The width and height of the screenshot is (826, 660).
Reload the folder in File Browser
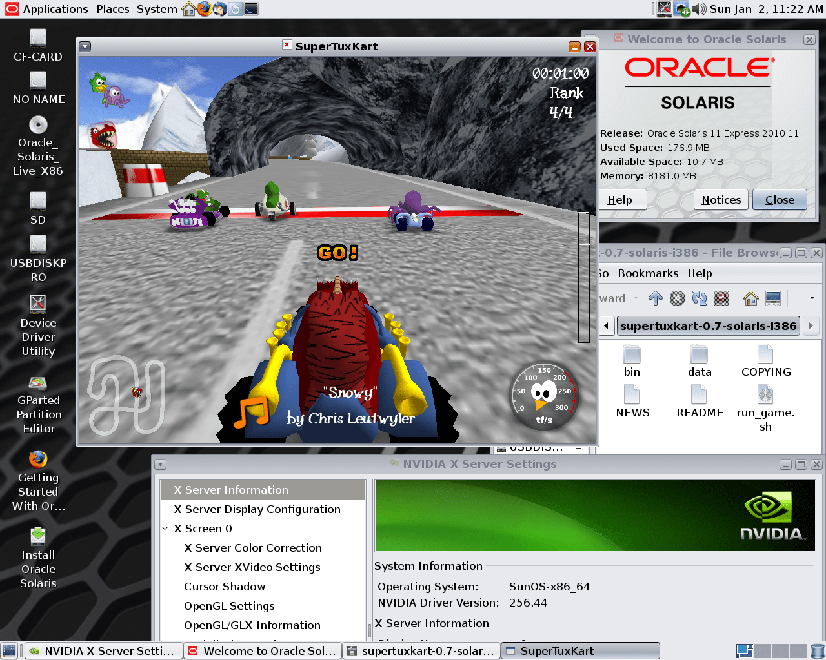(700, 298)
